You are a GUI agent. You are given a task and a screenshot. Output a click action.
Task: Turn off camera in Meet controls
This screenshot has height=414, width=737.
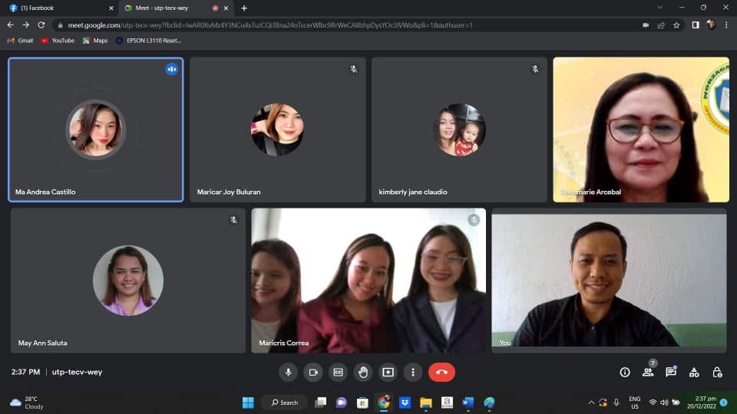point(313,373)
